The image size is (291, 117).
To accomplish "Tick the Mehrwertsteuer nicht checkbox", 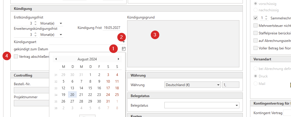I will click(255, 25).
